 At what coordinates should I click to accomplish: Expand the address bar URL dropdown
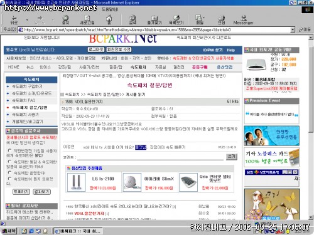click(293, 30)
